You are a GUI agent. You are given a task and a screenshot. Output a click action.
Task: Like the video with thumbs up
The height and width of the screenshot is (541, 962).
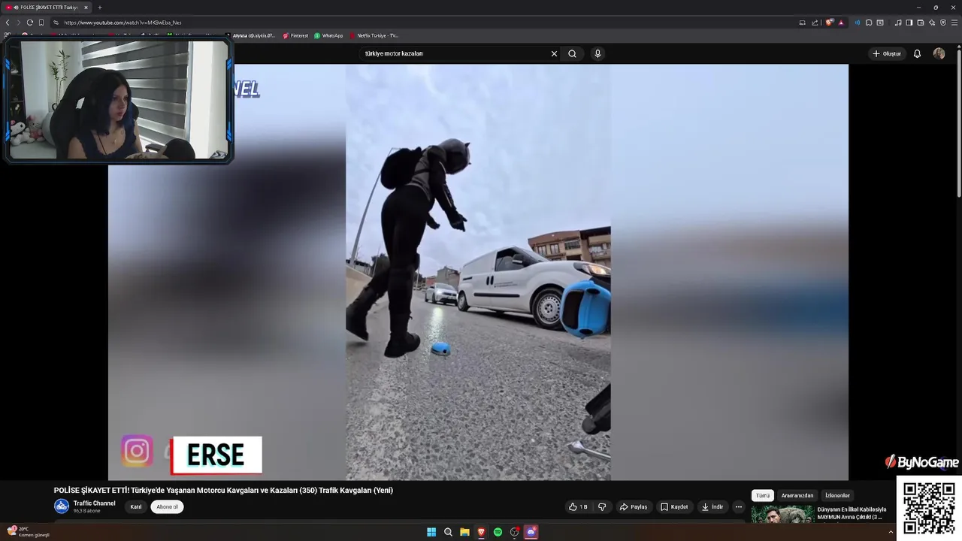[578, 506]
